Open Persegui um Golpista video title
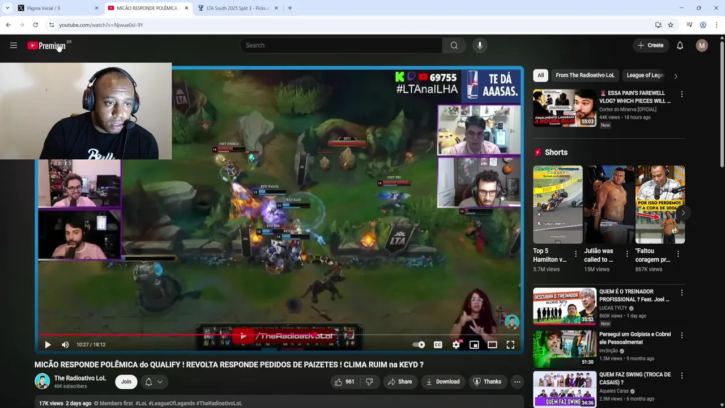This screenshot has width=725, height=408. (x=634, y=338)
